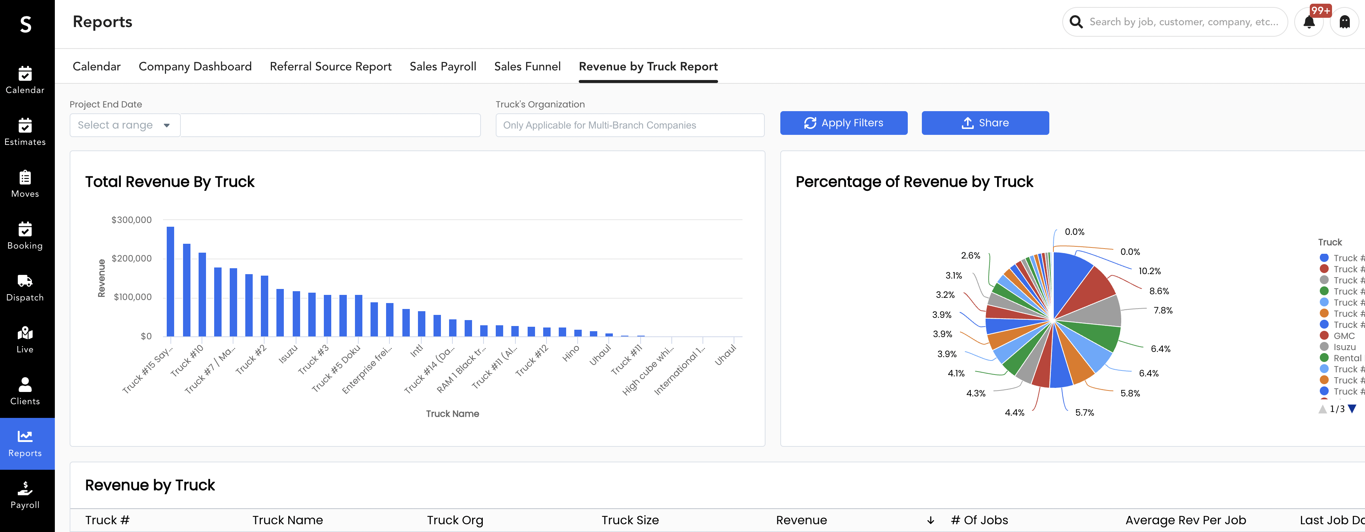Open Estimates icon in sidebar
Image resolution: width=1365 pixels, height=532 pixels.
click(25, 126)
